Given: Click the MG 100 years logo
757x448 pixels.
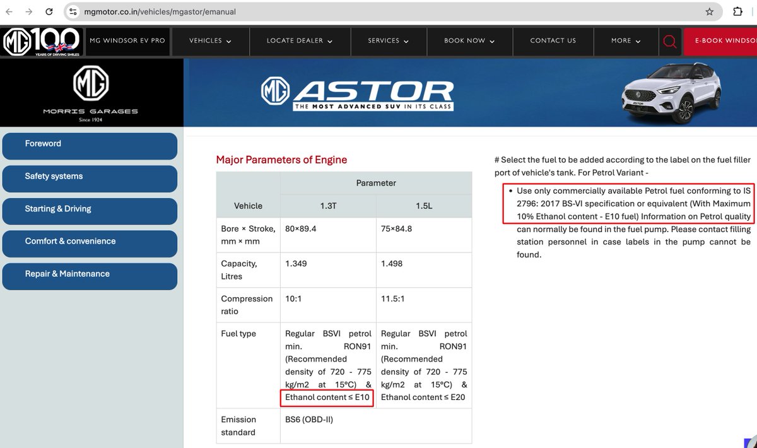Looking at the screenshot, I should 41,42.
